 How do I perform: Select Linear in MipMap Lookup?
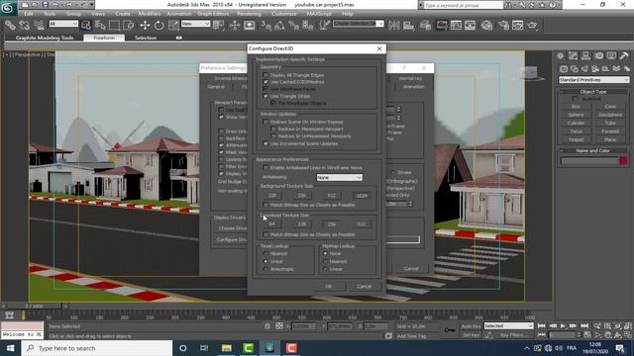pos(325,269)
